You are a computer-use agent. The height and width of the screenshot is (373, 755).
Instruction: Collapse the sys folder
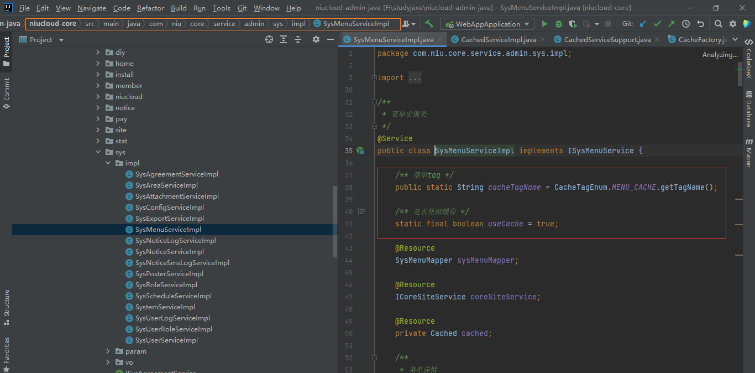click(98, 152)
